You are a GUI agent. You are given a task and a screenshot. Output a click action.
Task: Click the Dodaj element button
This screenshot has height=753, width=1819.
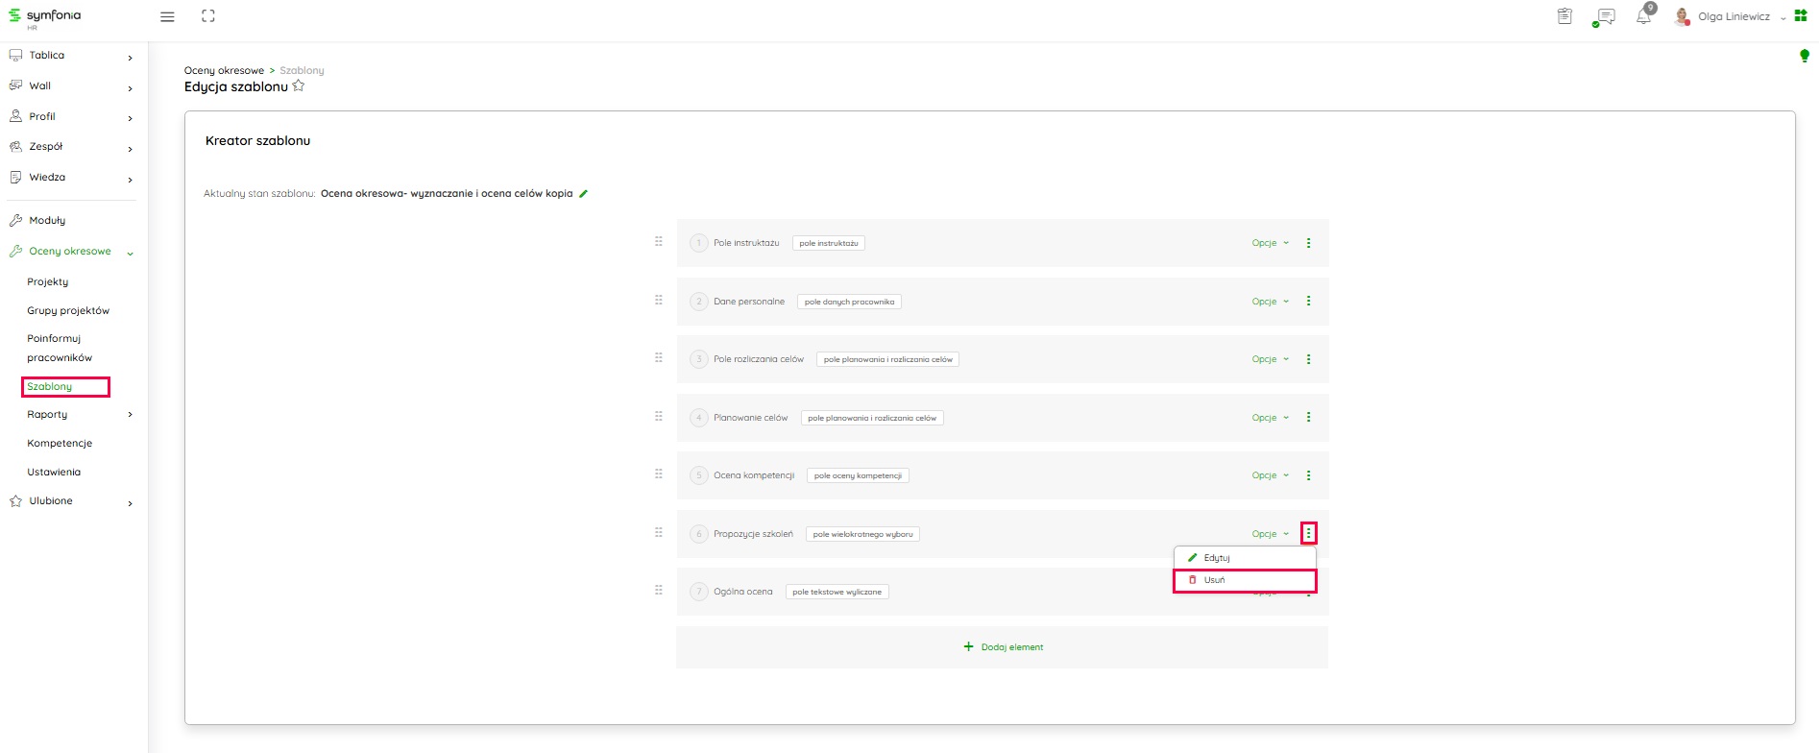pyautogui.click(x=1004, y=647)
